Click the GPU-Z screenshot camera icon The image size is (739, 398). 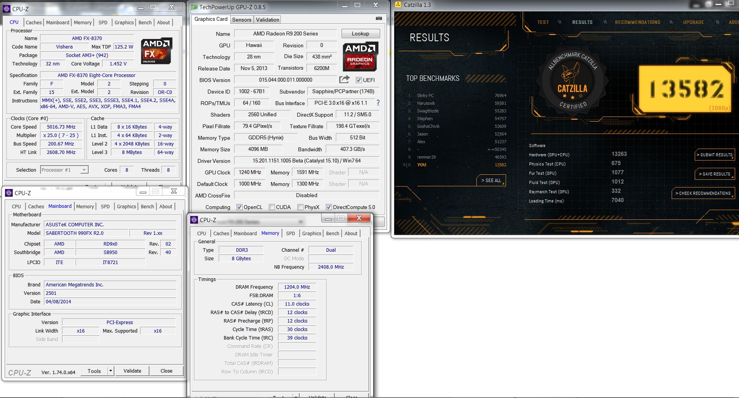tap(379, 18)
